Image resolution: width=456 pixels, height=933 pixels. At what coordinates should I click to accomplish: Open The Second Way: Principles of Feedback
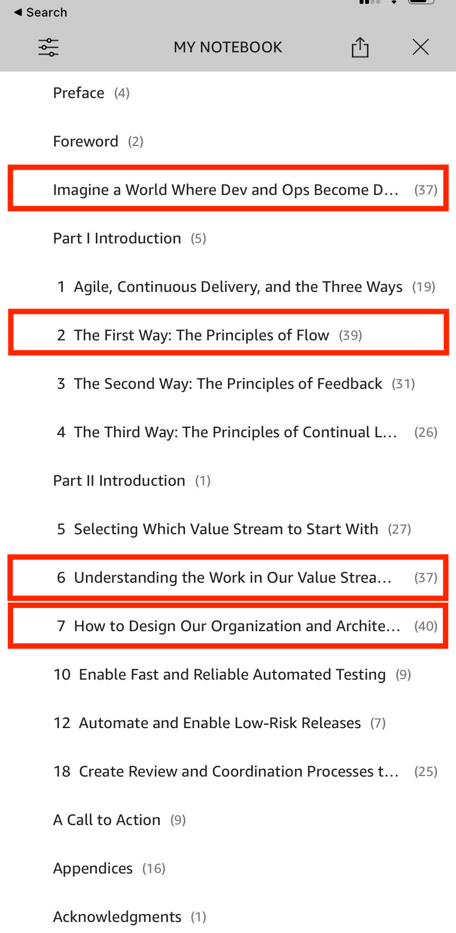click(x=228, y=384)
